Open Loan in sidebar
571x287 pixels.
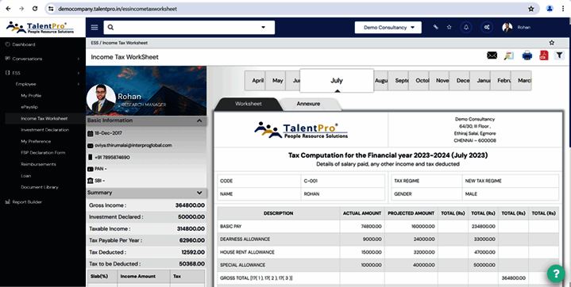click(x=26, y=176)
